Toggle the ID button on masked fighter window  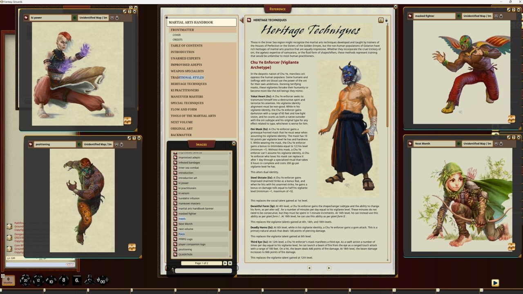pyautogui.click(x=458, y=16)
